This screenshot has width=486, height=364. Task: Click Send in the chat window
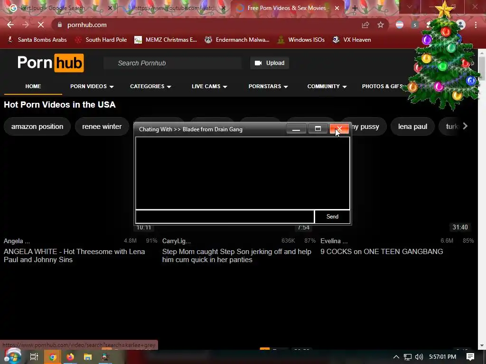[332, 217]
